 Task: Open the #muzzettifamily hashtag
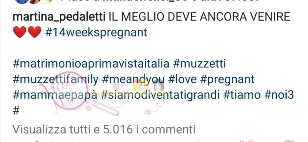[x=56, y=80]
